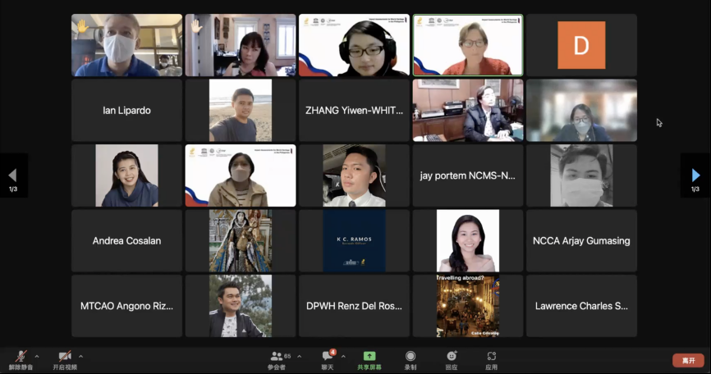Image resolution: width=711 pixels, height=374 pixels.
Task: Select the K C. RAMOS video tile
Action: click(354, 241)
